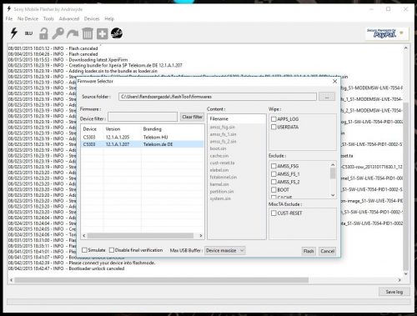Click the Filename column header

click(219, 118)
